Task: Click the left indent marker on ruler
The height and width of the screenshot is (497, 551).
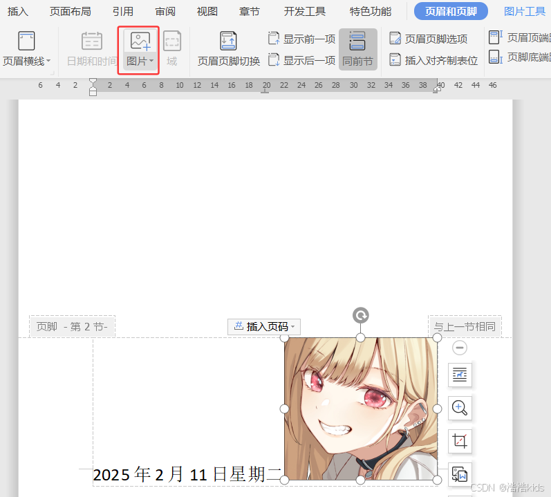Action: pos(93,87)
